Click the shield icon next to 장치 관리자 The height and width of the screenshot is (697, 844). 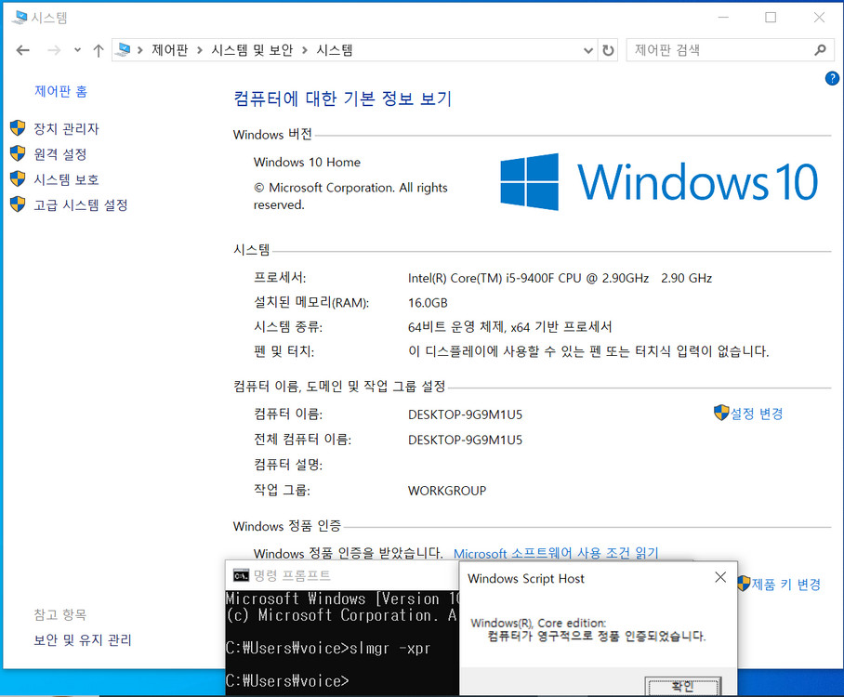[x=17, y=128]
